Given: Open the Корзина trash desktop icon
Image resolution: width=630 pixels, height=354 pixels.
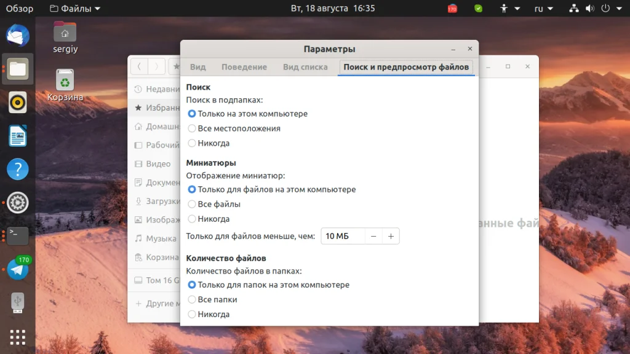Looking at the screenshot, I should point(65,85).
